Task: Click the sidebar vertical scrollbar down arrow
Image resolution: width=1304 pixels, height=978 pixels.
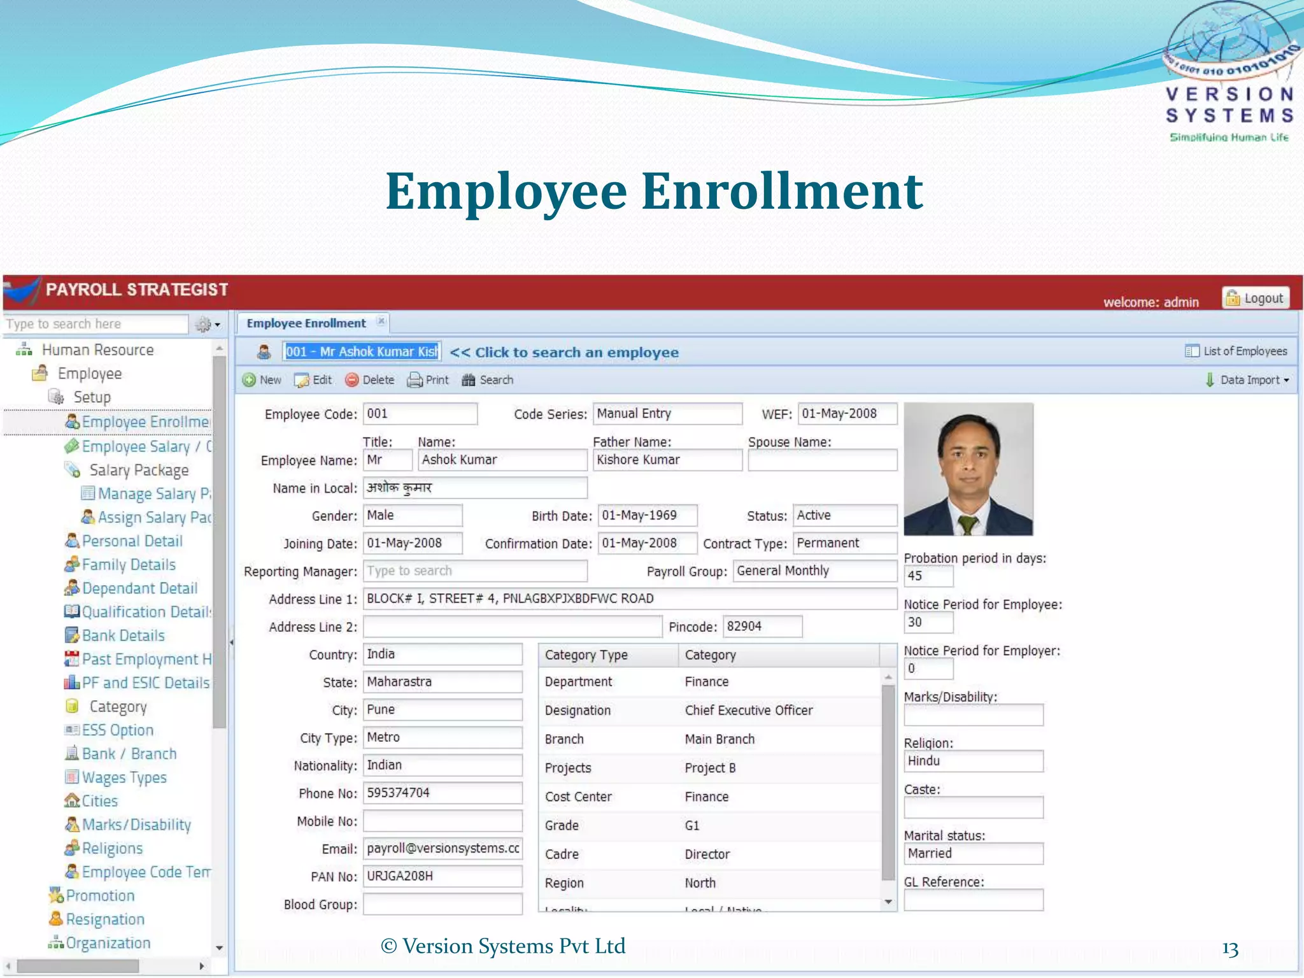Action: [219, 947]
